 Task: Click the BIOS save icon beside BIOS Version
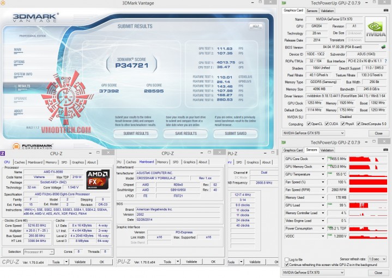[x=383, y=47]
